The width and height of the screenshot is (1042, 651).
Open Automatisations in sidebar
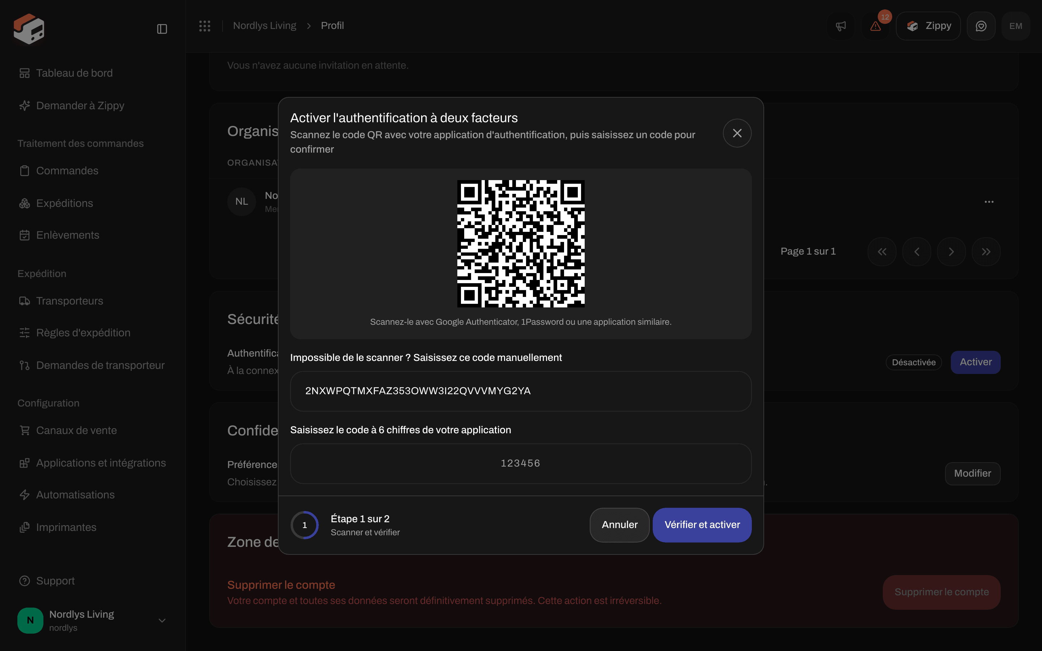[93, 495]
